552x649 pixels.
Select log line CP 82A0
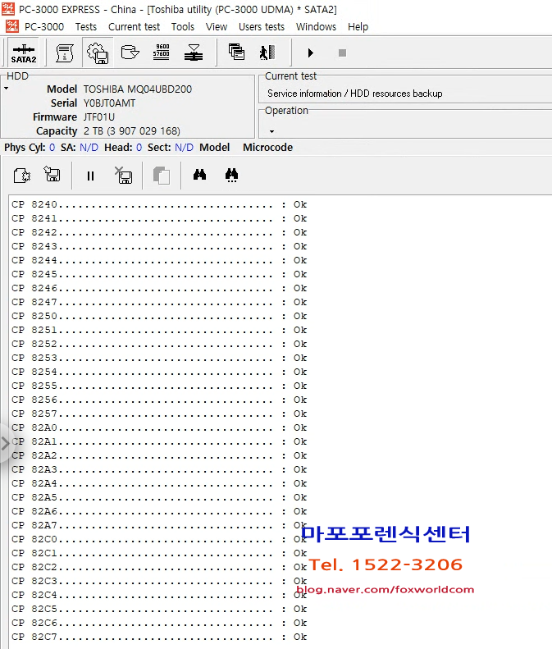pyautogui.click(x=159, y=427)
